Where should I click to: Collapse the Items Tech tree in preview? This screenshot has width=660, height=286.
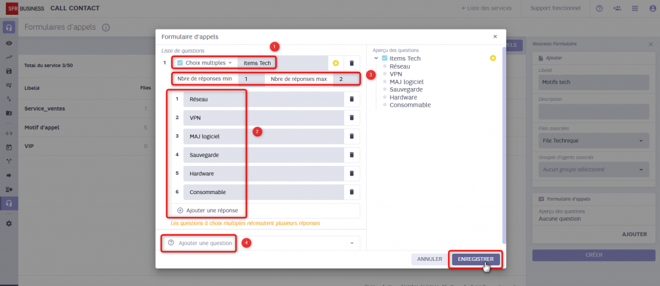[x=376, y=58]
